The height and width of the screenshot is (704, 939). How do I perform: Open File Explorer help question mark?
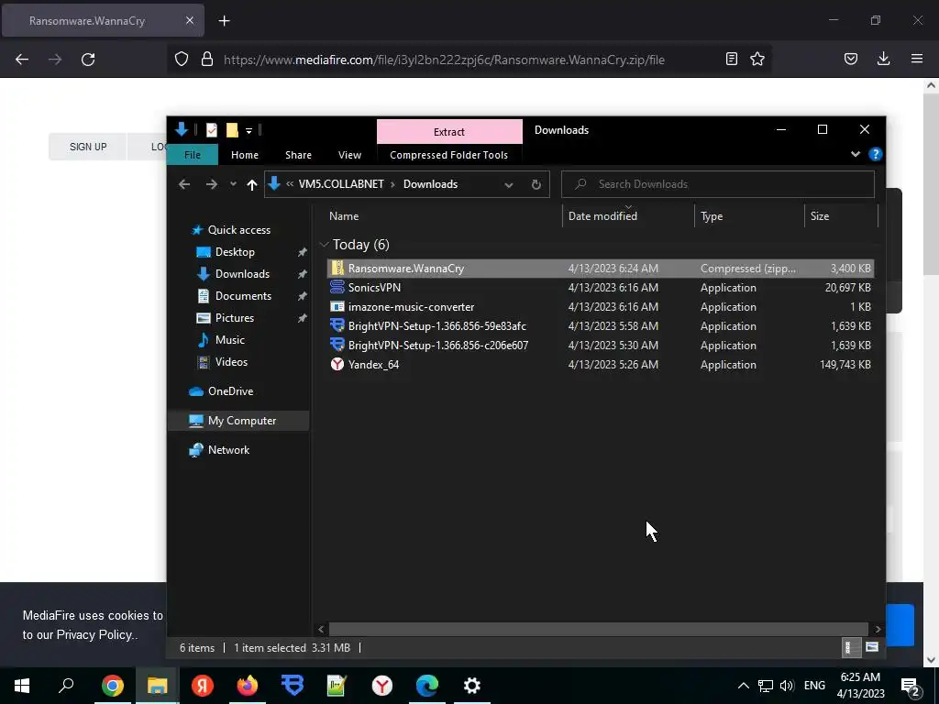tap(875, 154)
